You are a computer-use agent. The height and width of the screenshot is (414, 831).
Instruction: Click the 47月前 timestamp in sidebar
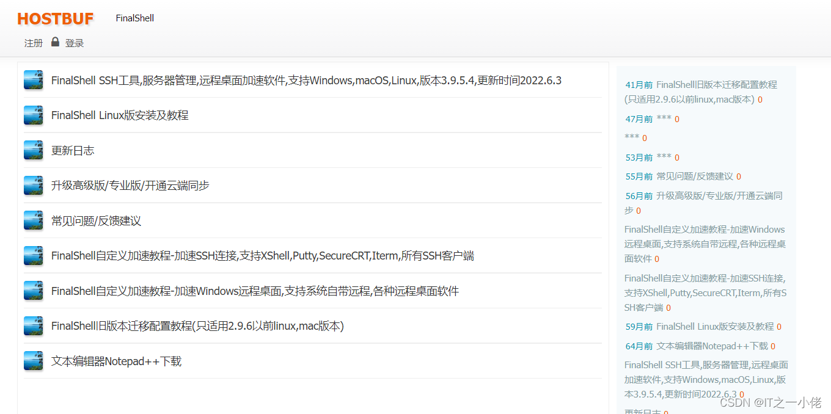tap(639, 119)
